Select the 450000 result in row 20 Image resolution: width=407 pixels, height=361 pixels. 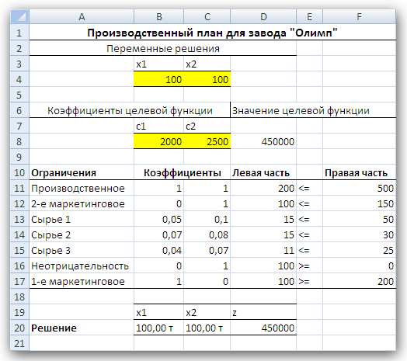pos(263,328)
